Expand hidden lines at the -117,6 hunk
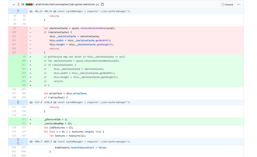 [x=18, y=101]
